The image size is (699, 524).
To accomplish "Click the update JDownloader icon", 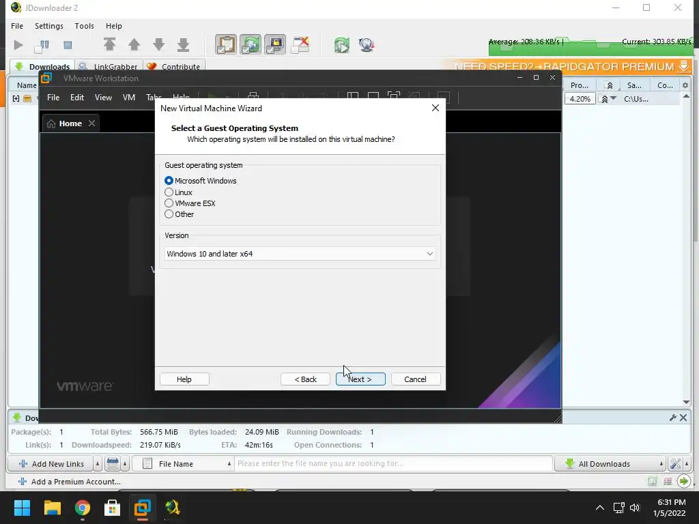I will [342, 45].
